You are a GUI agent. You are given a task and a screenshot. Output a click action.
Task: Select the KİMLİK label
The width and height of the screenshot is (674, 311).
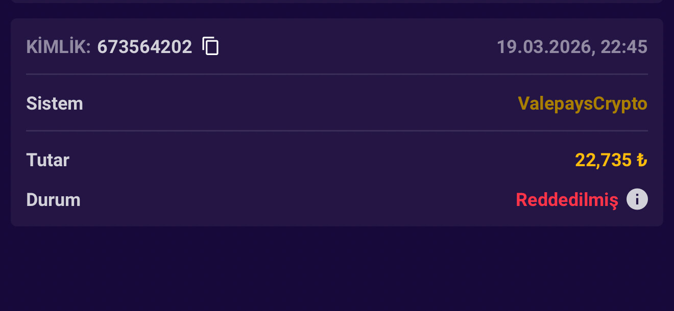58,46
